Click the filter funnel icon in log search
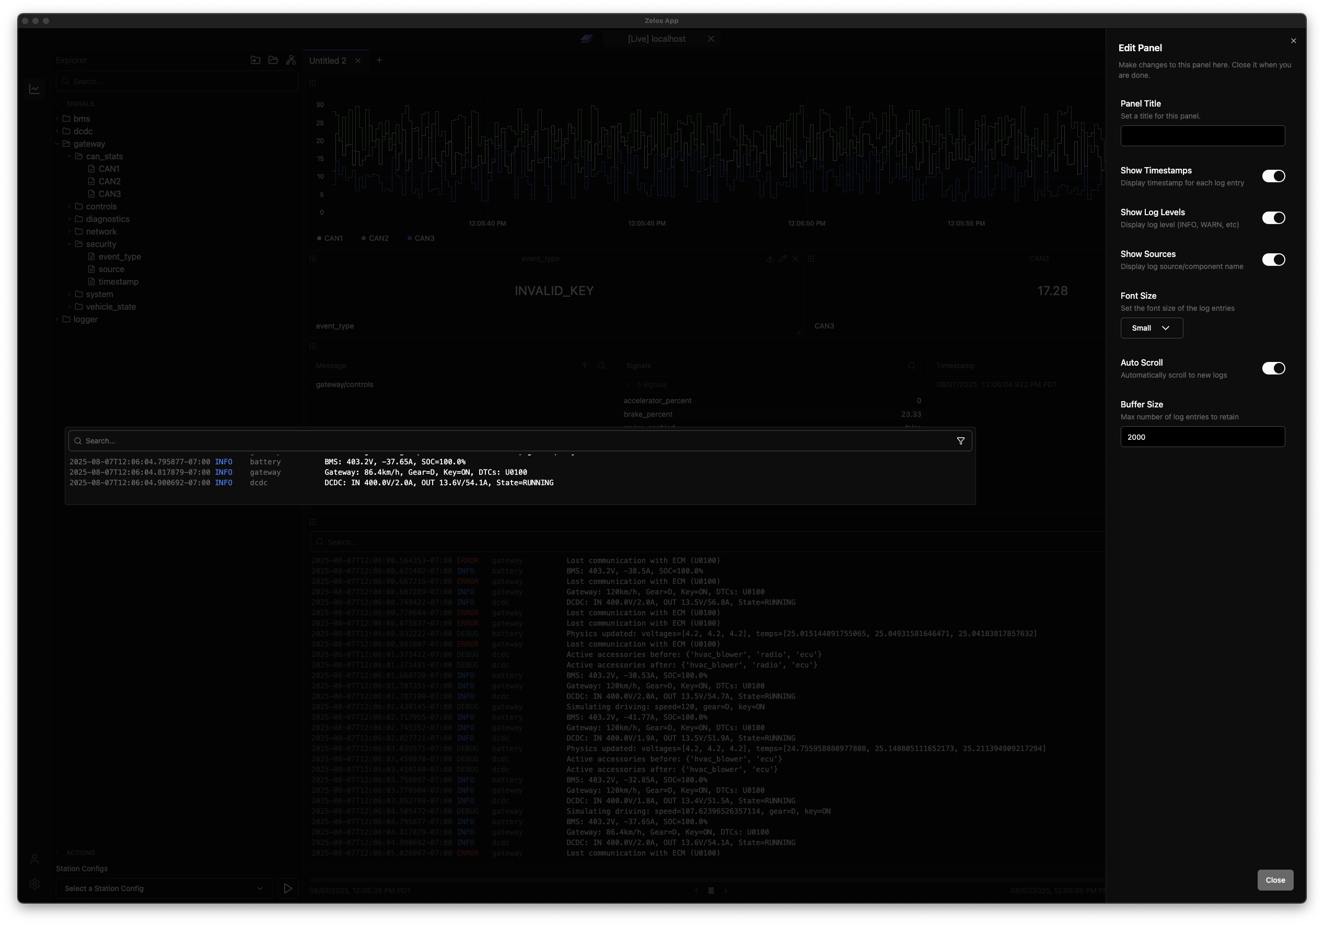The height and width of the screenshot is (925, 1324). (960, 441)
